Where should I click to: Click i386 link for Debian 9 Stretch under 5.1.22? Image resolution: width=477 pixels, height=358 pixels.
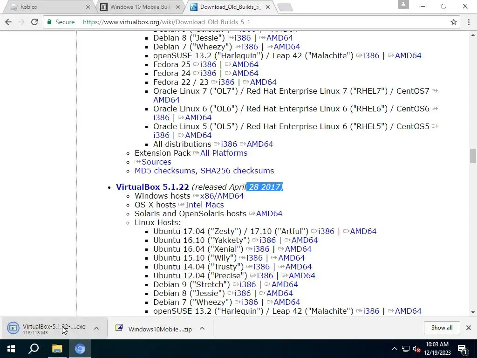point(248,284)
